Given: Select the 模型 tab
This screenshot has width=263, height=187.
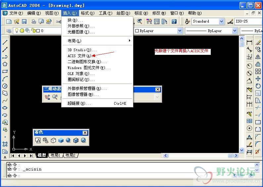Looking at the screenshot, I should (x=42, y=155).
